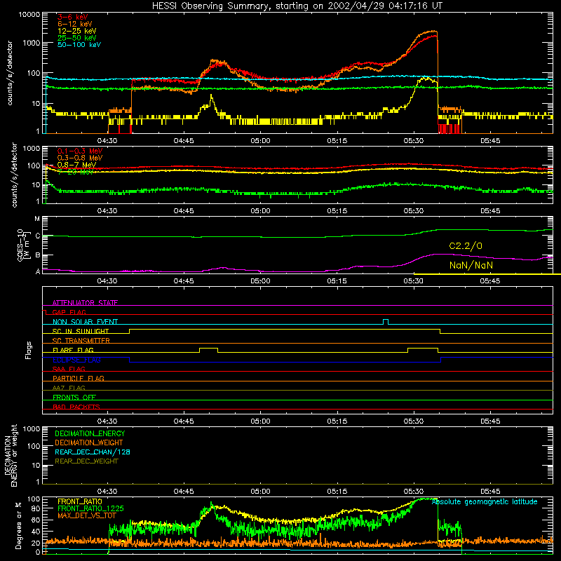This screenshot has width=561, height=561.
Task: Select the PARTICLE_FLAG label
Action: click(x=79, y=378)
